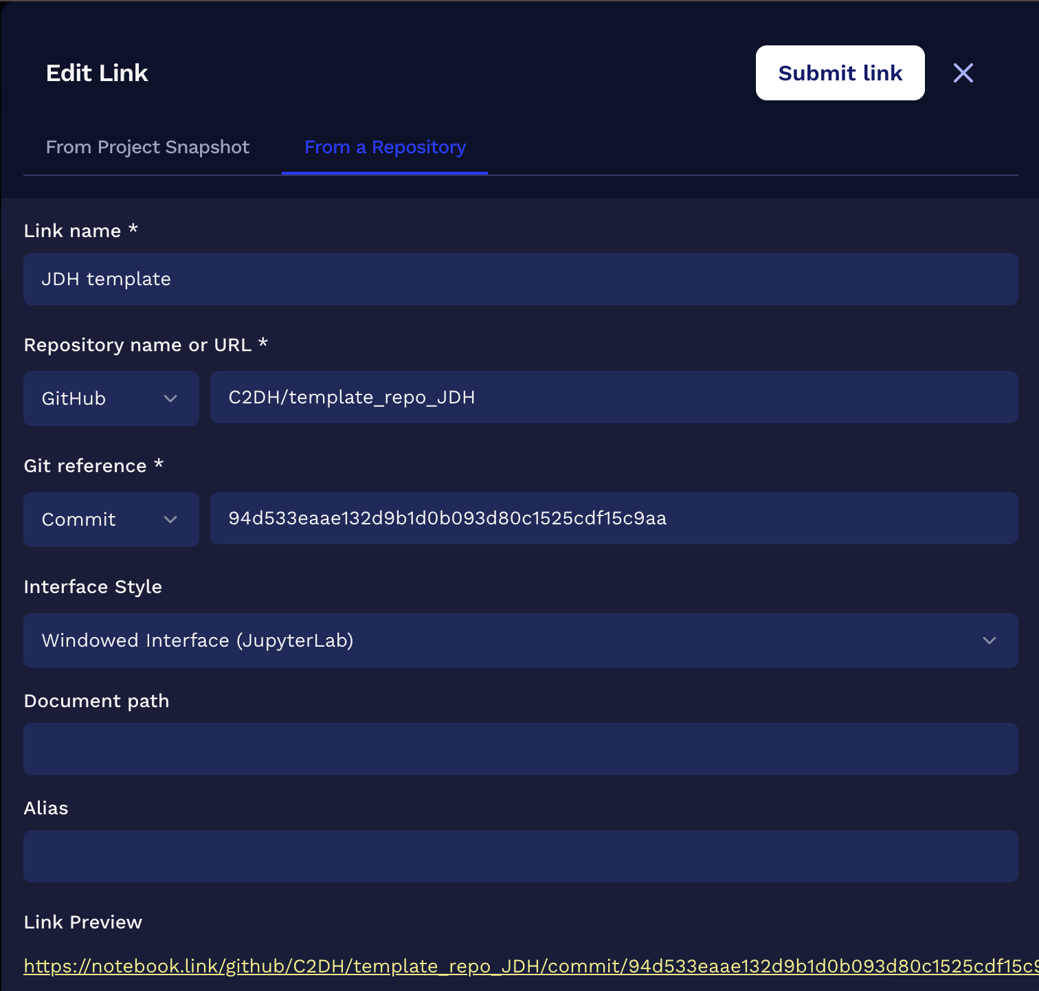1039x991 pixels.
Task: Close the Edit Link dialog with X
Action: (x=963, y=73)
